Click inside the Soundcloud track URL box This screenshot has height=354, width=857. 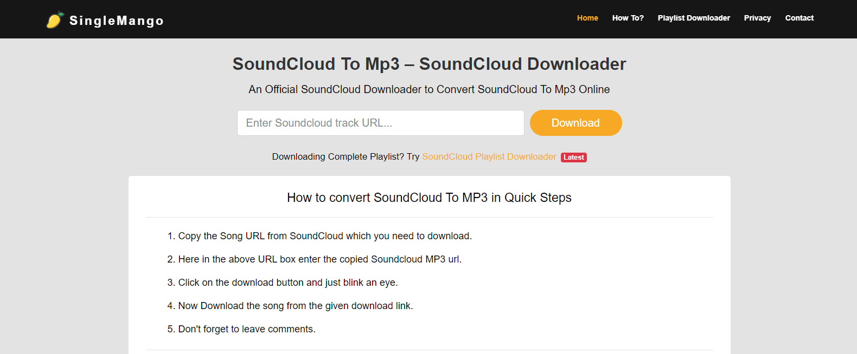(380, 123)
